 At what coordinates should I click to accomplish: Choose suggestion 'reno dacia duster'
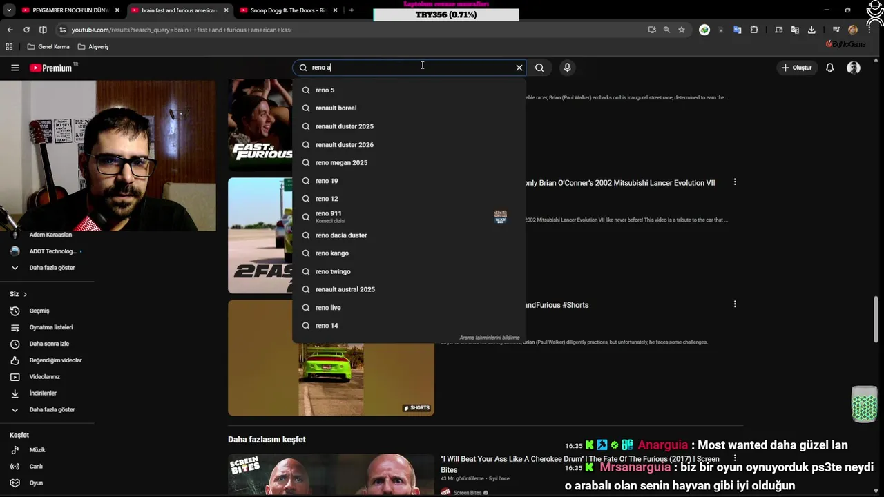[x=409, y=235]
